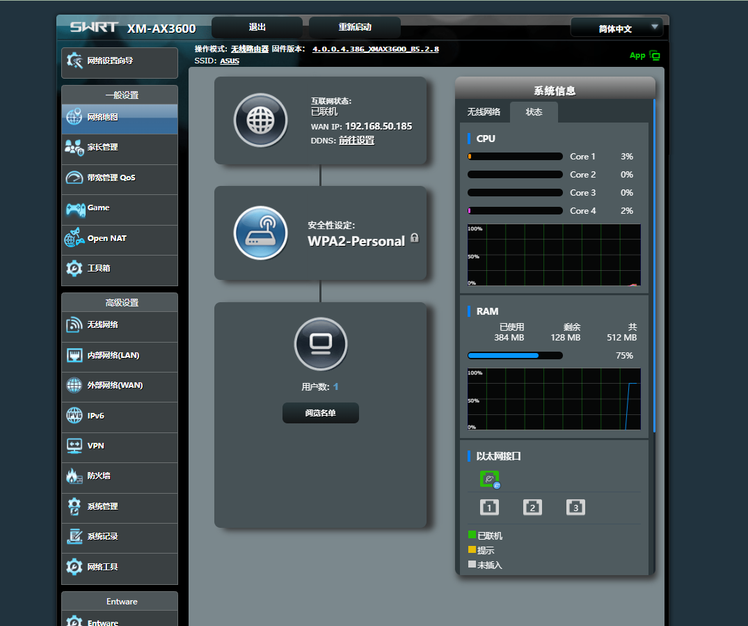
Task: Click the internet globe status icon
Action: tap(260, 120)
